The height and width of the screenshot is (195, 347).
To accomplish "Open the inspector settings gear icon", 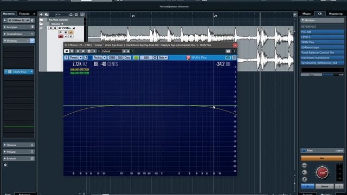I will pyautogui.click(x=5, y=165).
